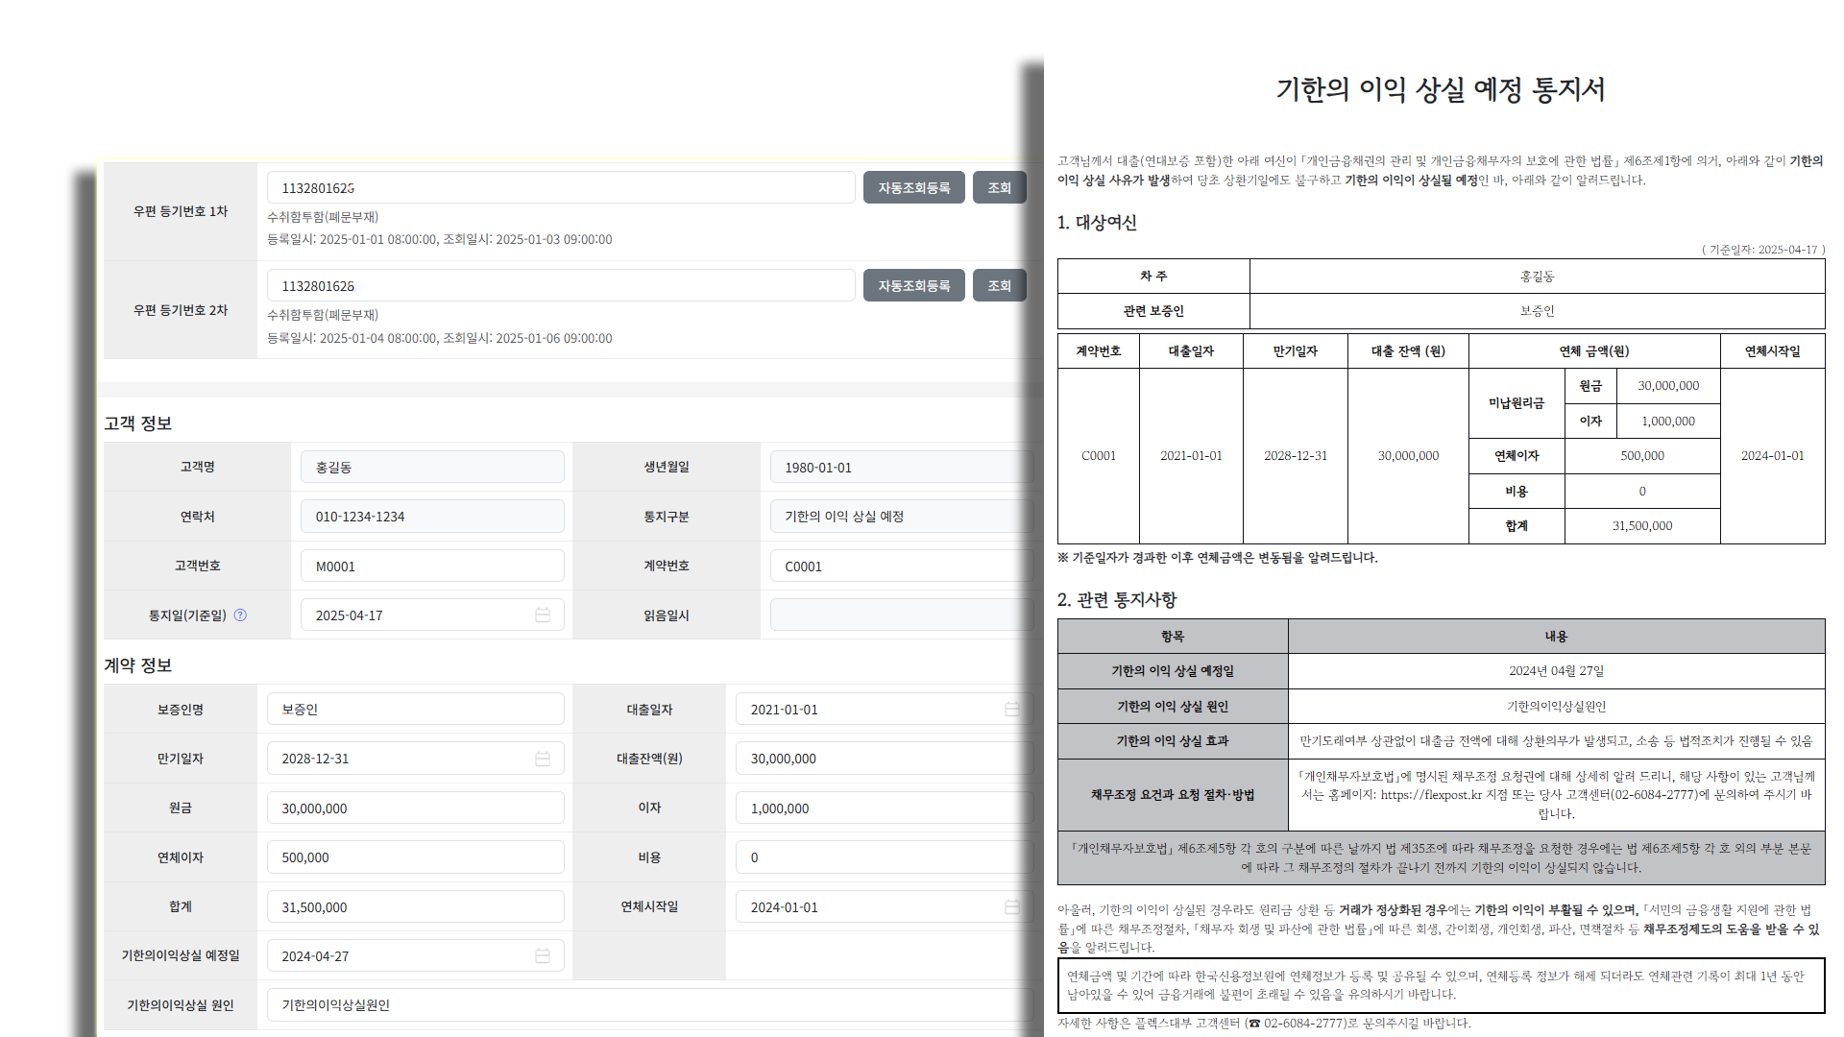Viewport: 1844px width, 1037px height.
Task: Click the 우편 등기번호 1차 input field
Action: pos(560,188)
